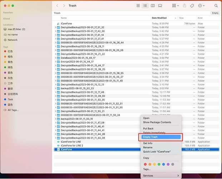The width and height of the screenshot is (222, 179).
Task: Go back with the toolbar back arrow
Action: 57,6
